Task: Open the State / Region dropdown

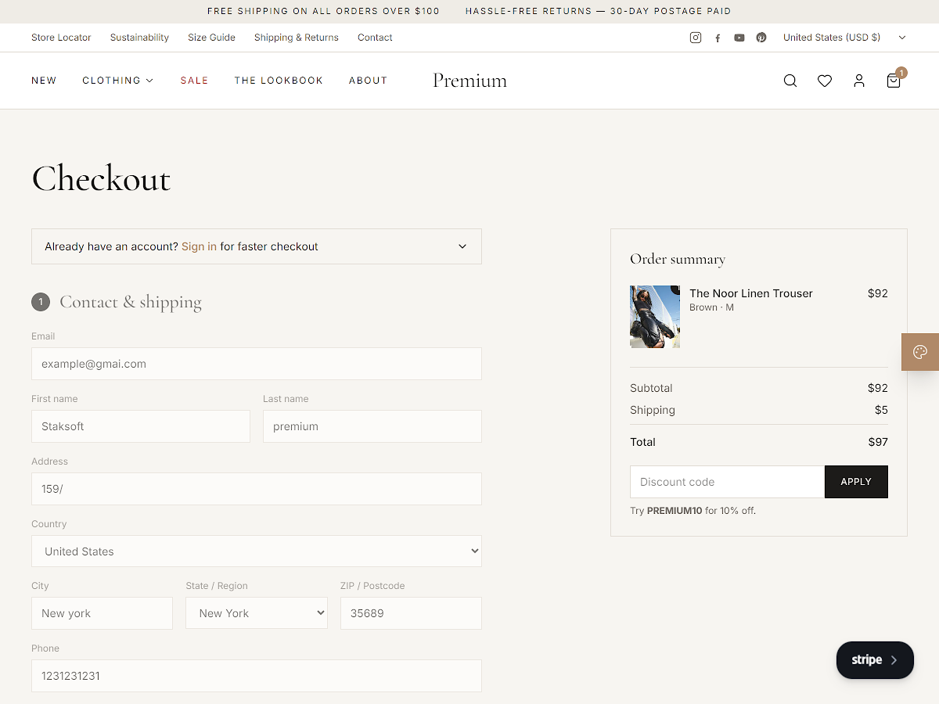Action: click(257, 613)
